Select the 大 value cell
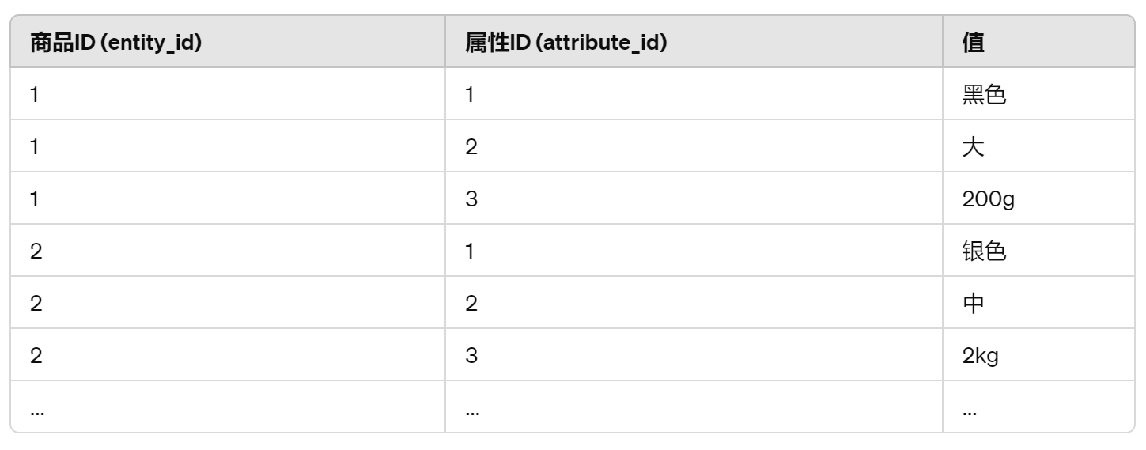1146x450 pixels. point(974,147)
